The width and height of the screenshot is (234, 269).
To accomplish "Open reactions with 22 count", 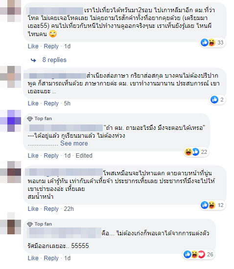I will point(196,152).
